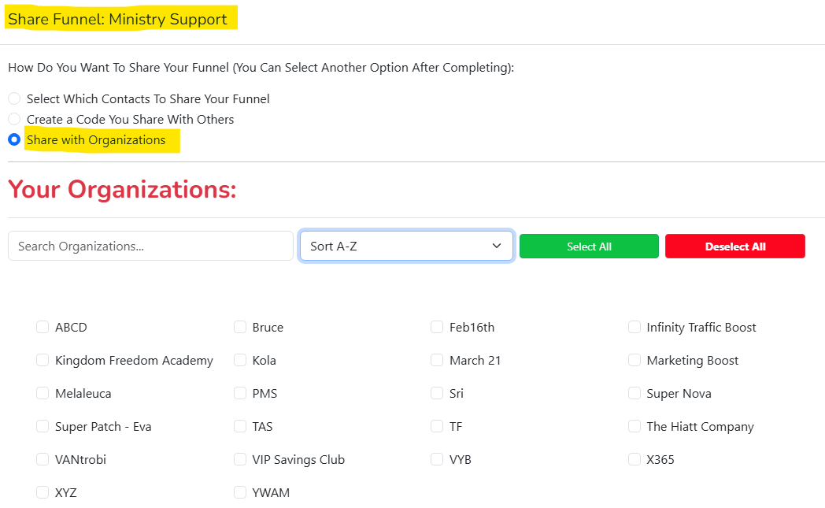Select the Feb16th checkbox
The width and height of the screenshot is (825, 508).
(x=437, y=327)
